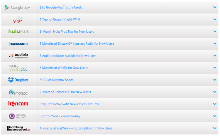Click the RemotePC logo

point(18,92)
